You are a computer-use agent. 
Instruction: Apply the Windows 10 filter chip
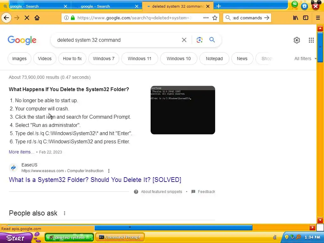tap(179, 59)
